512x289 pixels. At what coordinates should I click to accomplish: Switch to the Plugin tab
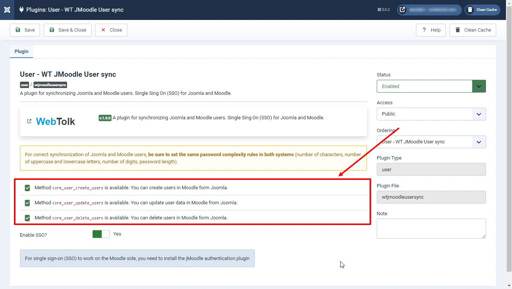(x=21, y=52)
